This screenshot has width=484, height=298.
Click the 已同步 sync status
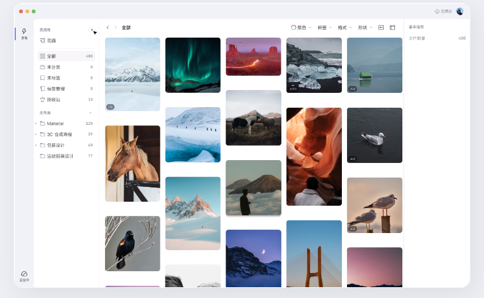(443, 11)
